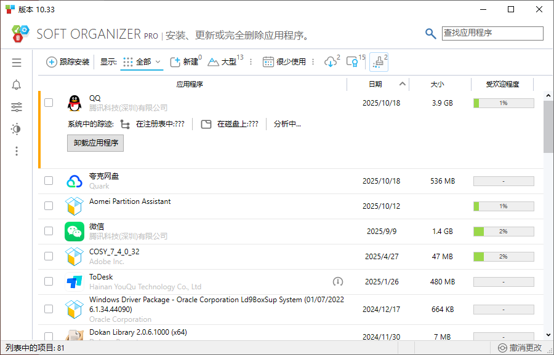Open the notifications bell icon
554x355 pixels.
point(17,85)
